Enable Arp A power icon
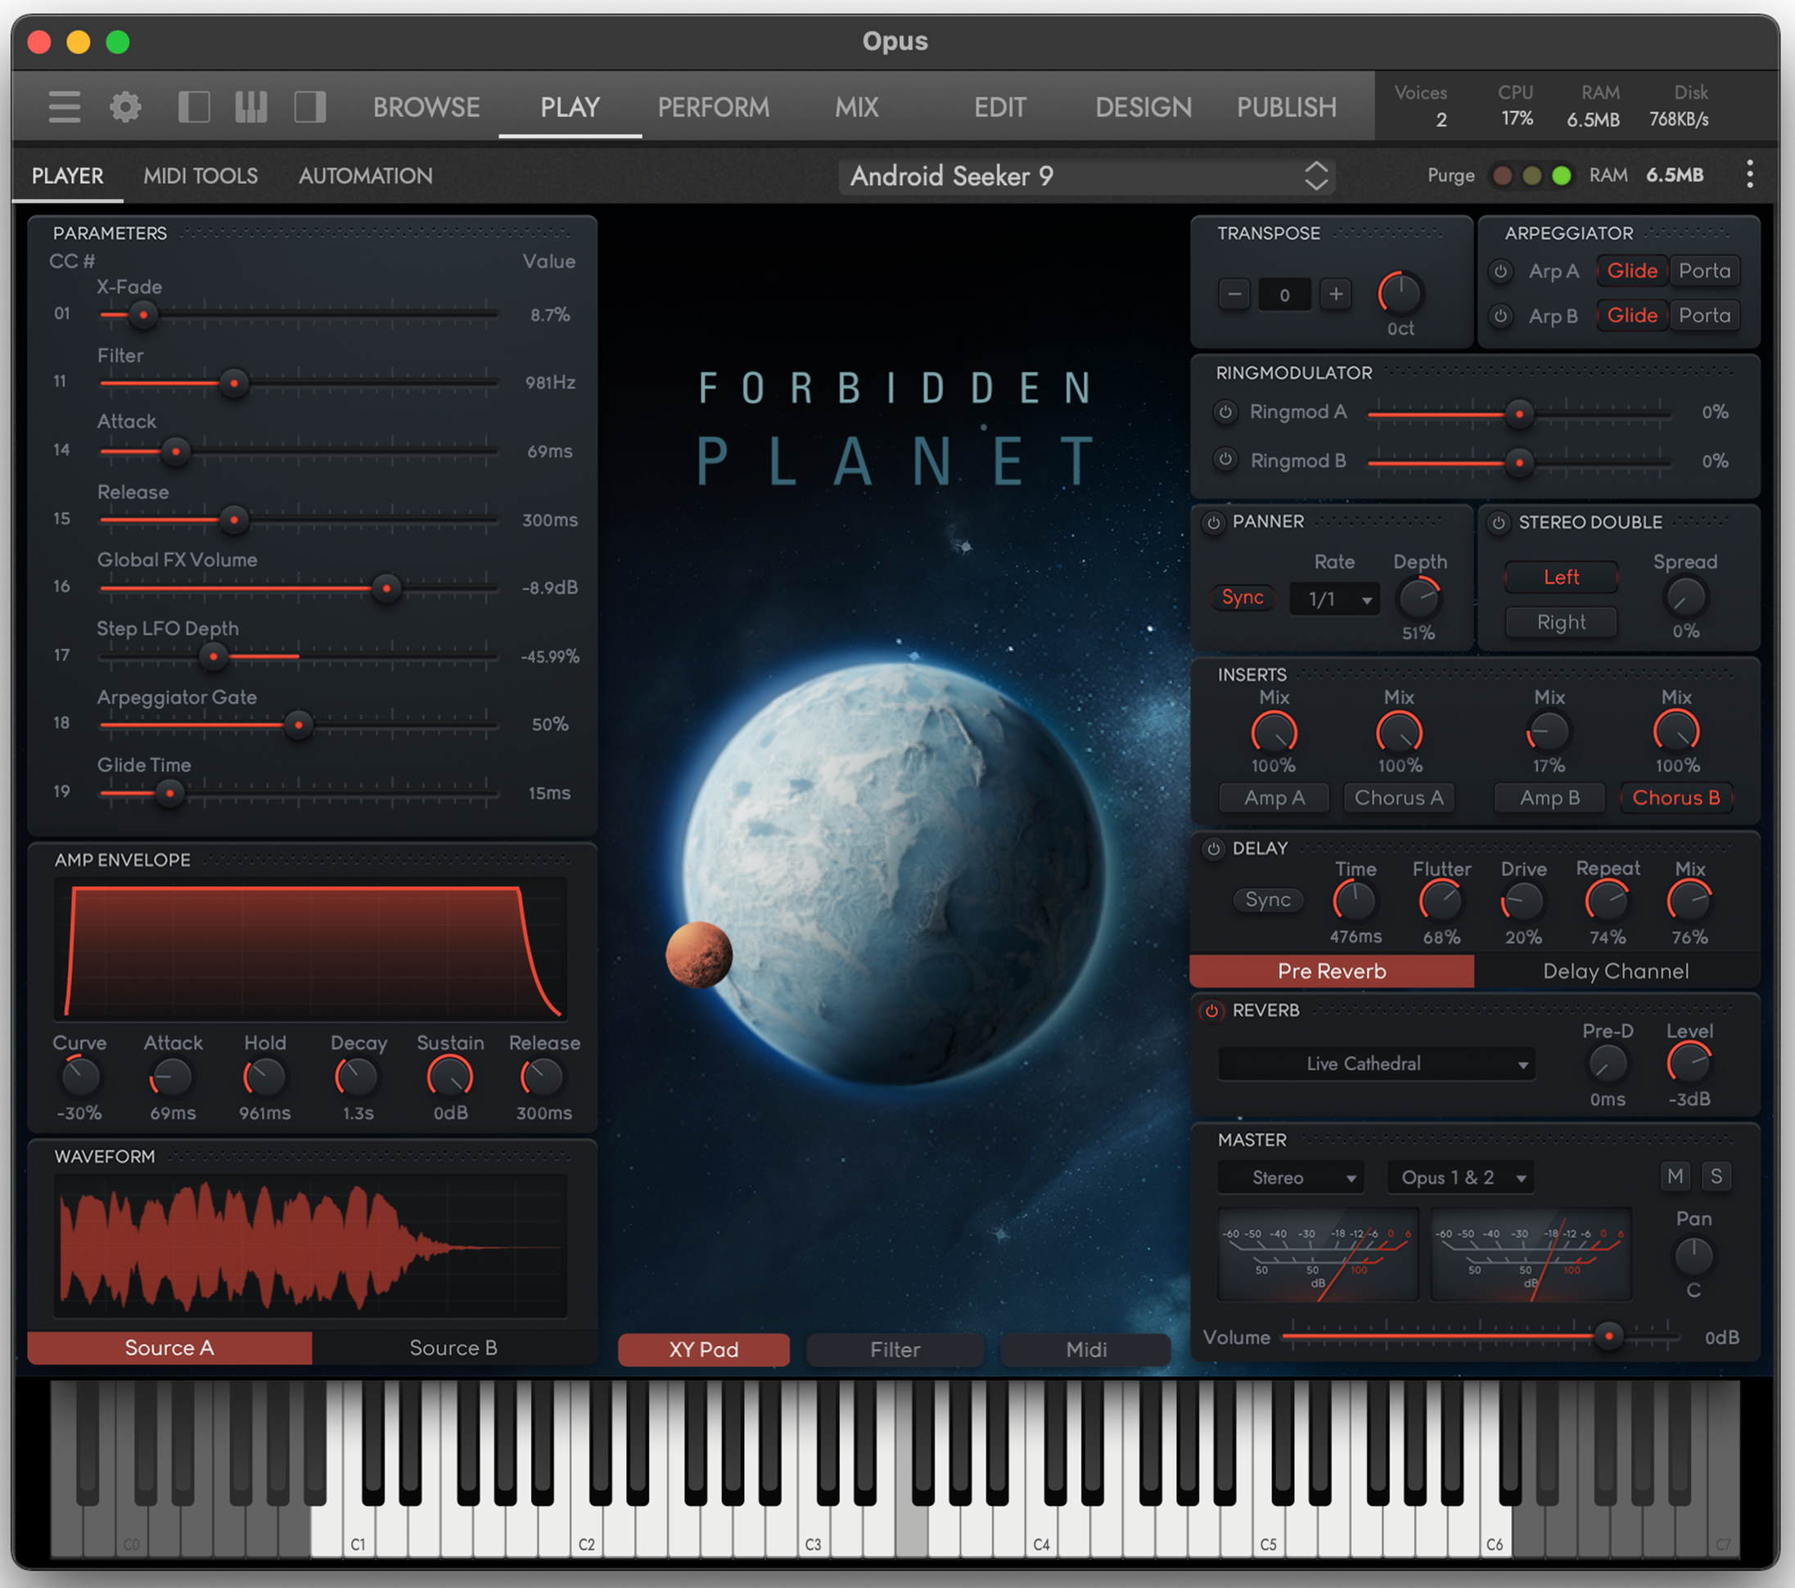Image resolution: width=1795 pixels, height=1588 pixels. click(1500, 272)
